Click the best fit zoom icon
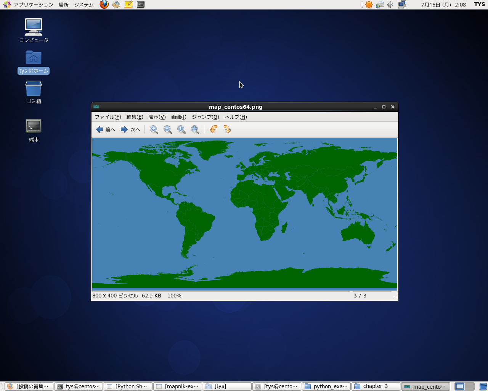The image size is (488, 391). pos(195,129)
